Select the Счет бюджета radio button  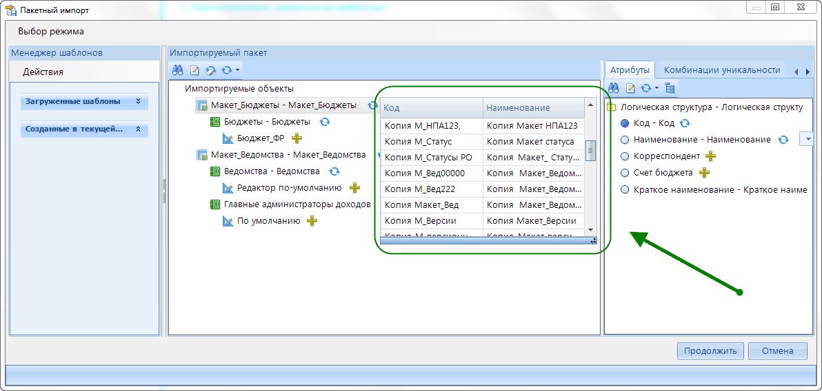(x=625, y=173)
